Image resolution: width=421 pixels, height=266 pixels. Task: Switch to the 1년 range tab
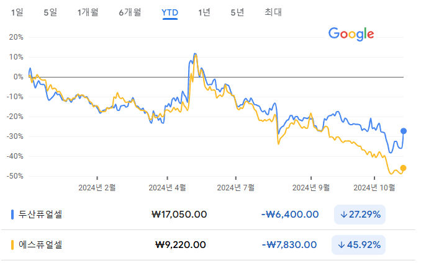click(x=204, y=12)
